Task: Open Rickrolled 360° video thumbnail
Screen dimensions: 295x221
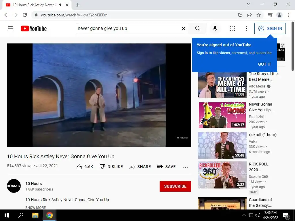Action: click(222, 175)
